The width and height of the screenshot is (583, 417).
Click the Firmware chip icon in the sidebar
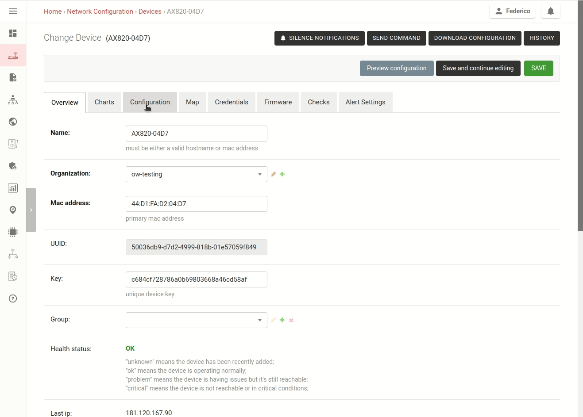tap(13, 232)
